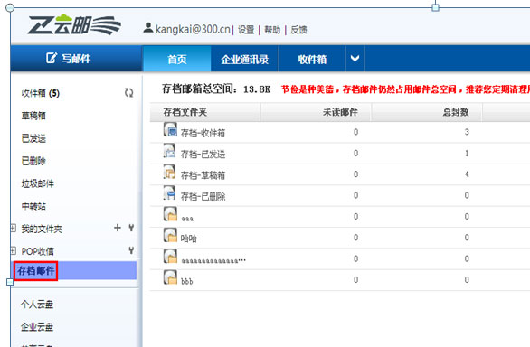The height and width of the screenshot is (347, 530).
Task: Click the cloud mail logo
Action: coord(74,24)
